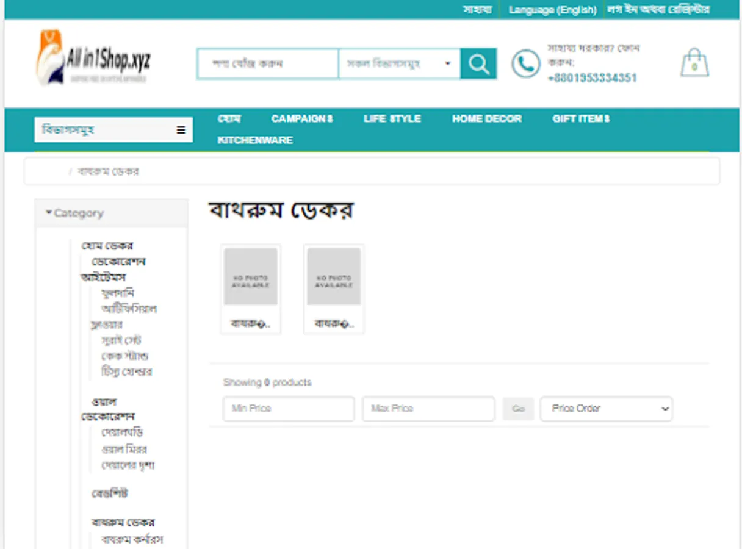Image resolution: width=742 pixels, height=549 pixels.
Task: Open the CAMPAIGNS menu
Action: [302, 118]
